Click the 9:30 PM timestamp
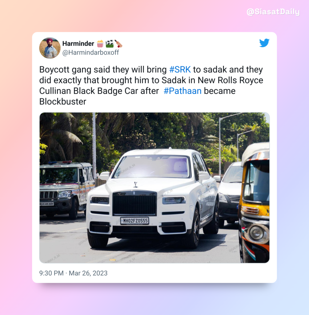This screenshot has height=315, width=309. 51,273
